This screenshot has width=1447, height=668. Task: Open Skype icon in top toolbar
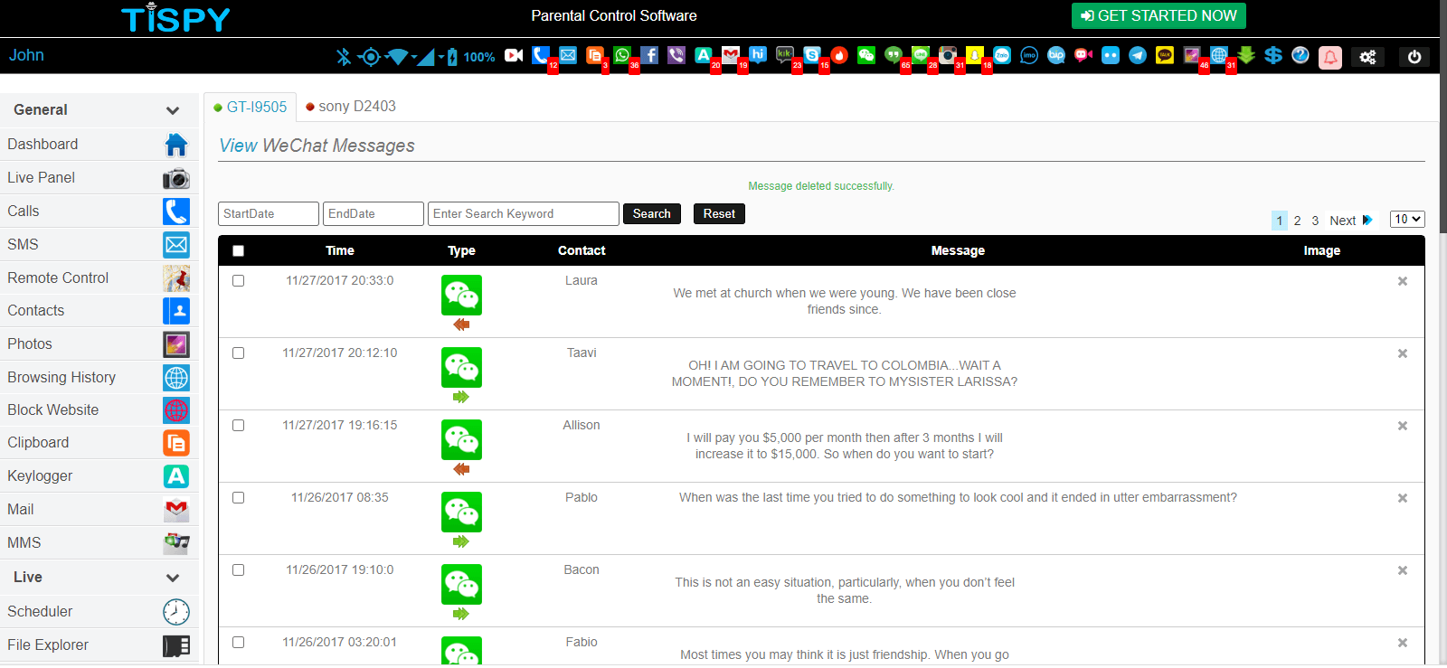click(812, 55)
